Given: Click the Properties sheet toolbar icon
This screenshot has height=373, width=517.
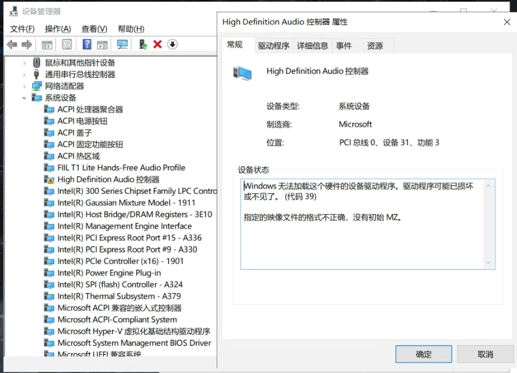Looking at the screenshot, I should point(67,44).
